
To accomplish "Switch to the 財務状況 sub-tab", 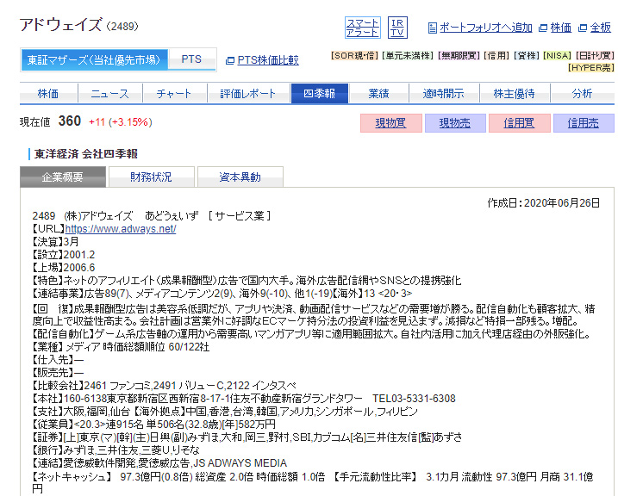I will point(151,177).
